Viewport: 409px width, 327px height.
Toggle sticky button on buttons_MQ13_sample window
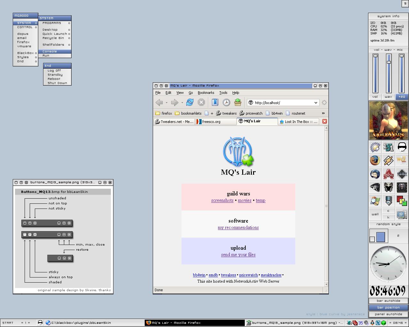(x=26, y=182)
